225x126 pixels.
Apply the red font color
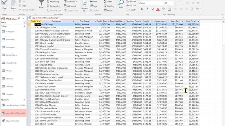point(158,9)
